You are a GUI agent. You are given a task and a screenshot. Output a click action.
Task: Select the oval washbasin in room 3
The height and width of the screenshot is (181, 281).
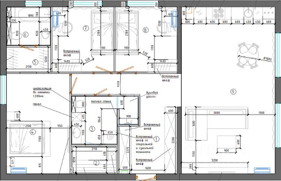[x=77, y=133]
